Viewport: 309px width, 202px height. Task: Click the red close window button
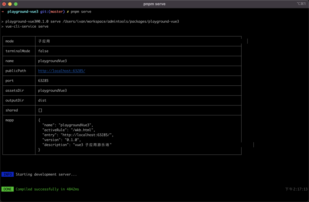[x=4, y=4]
